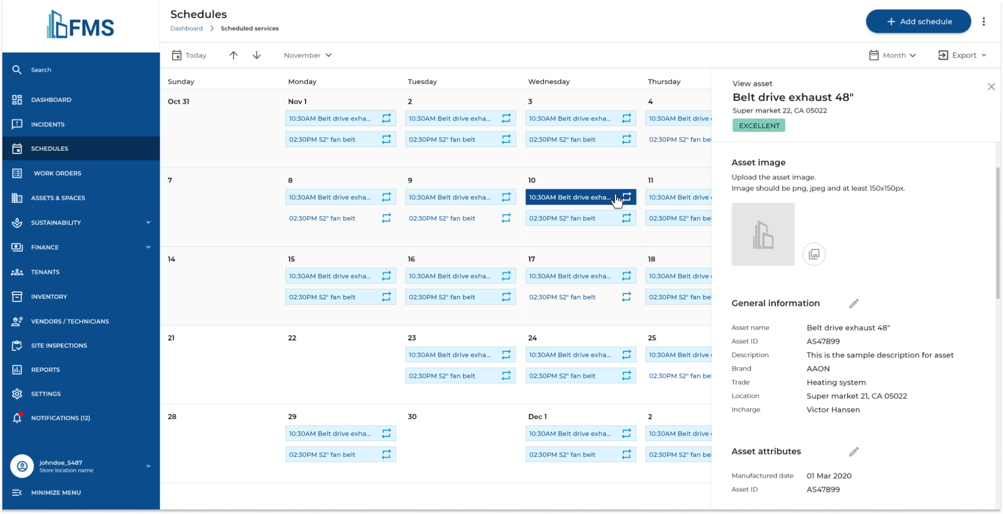
Task: Open the November month dropdown
Action: tap(307, 55)
